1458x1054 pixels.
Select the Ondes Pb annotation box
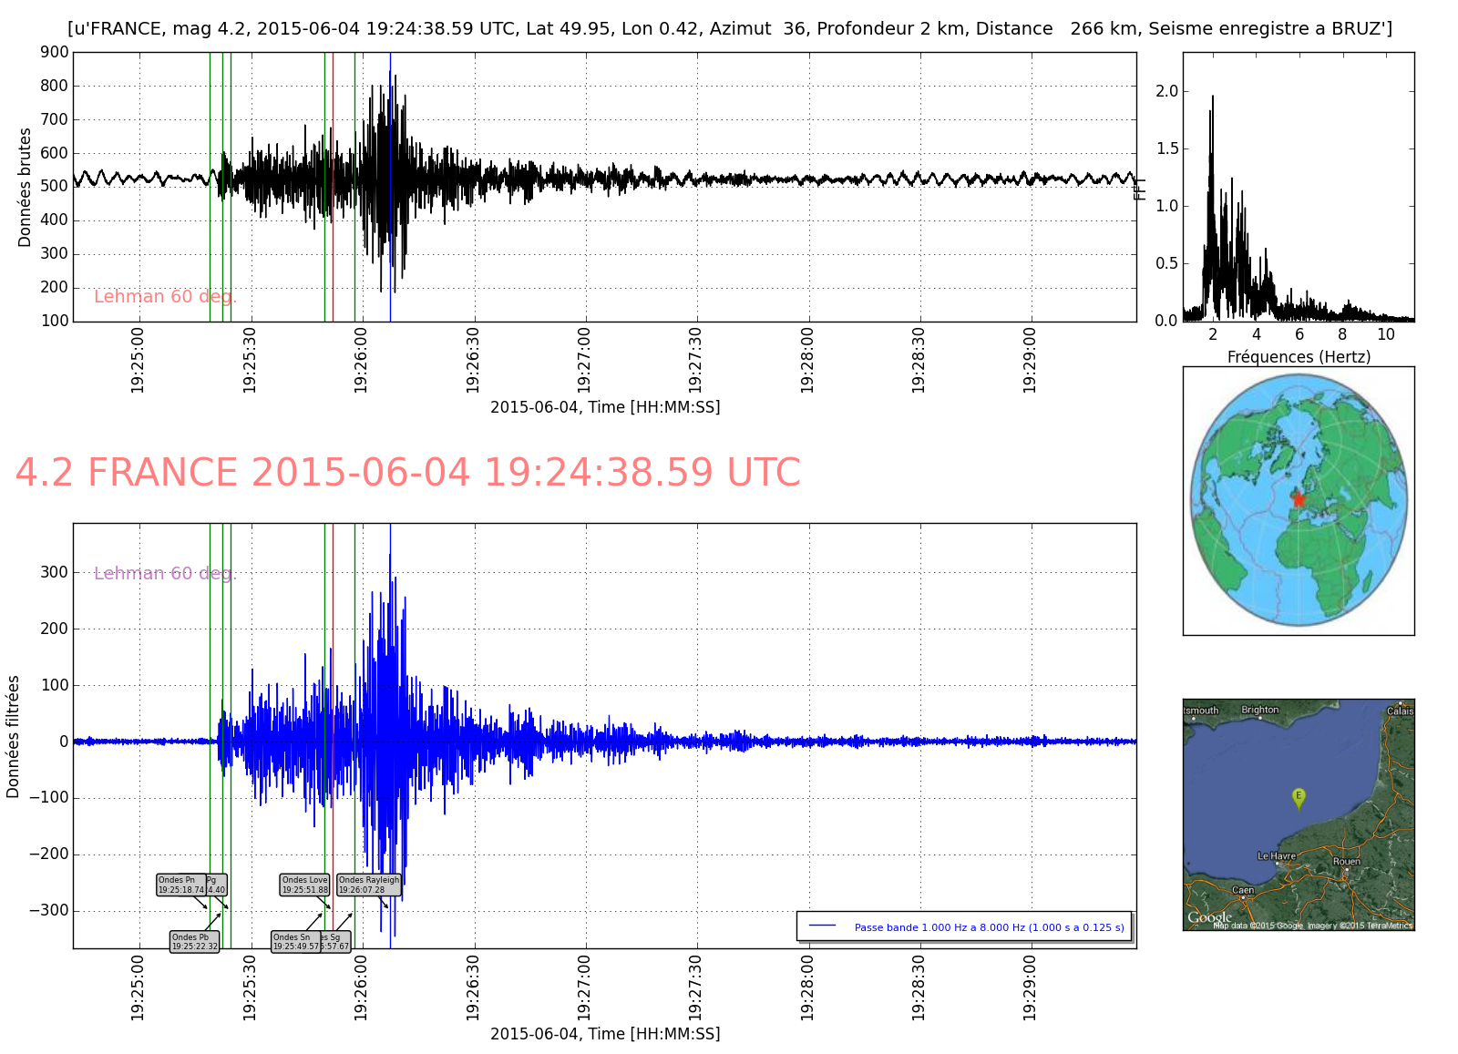194,942
